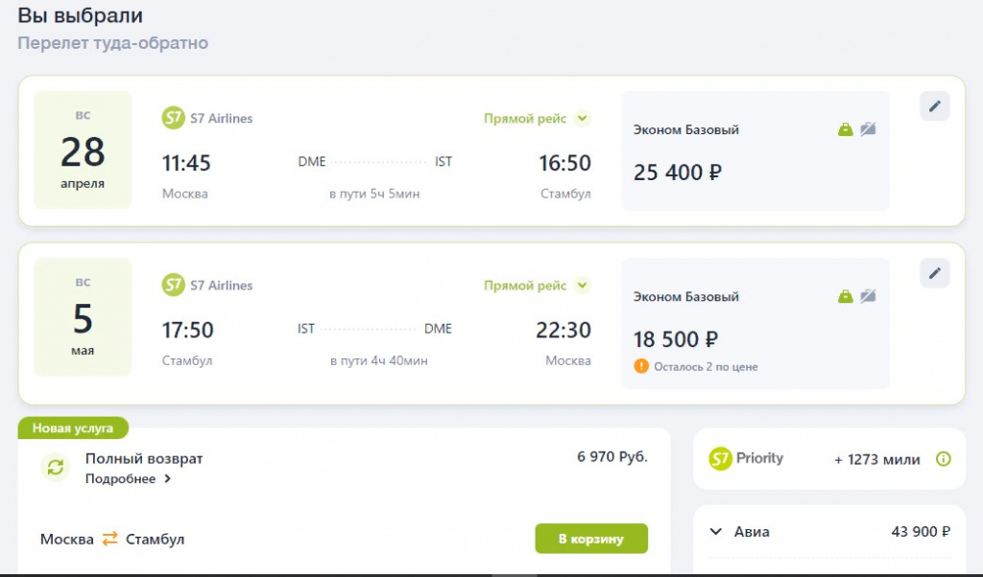983x577 pixels.
Task: Click the S7 Airlines logo on outbound flight
Action: (x=173, y=119)
